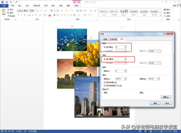Click the Sort icon in paragraph group
This screenshot has height=133, width=181.
tap(91, 11)
